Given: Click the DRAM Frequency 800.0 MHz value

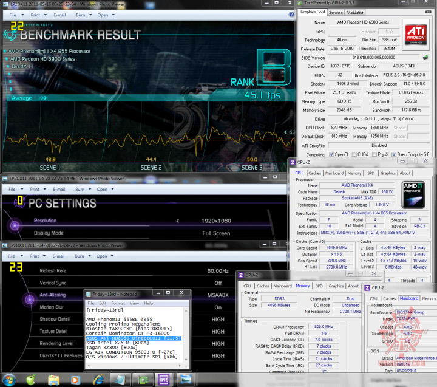Looking at the screenshot, I should (324, 327).
